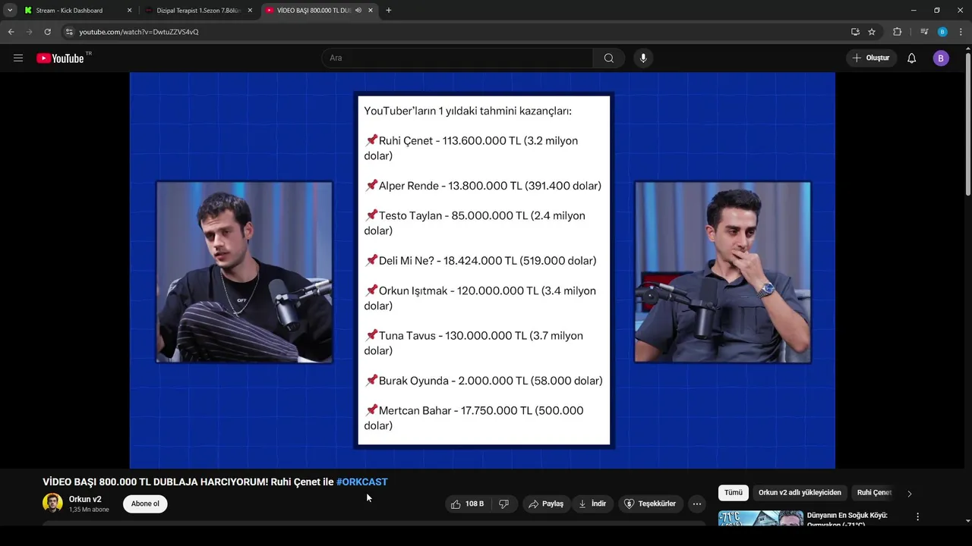The image size is (972, 546).
Task: Dislike the video with thumbs down
Action: 503,504
